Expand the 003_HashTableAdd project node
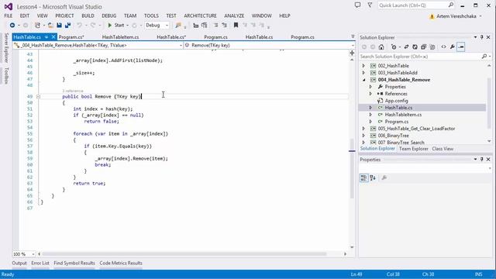This screenshot has width=496, height=279. [363, 73]
